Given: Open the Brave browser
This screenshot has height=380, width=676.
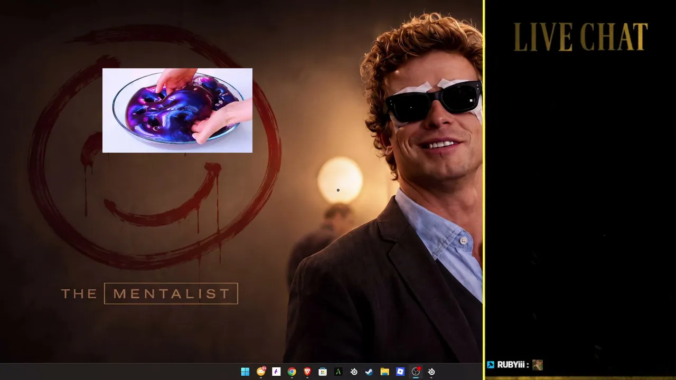Looking at the screenshot, I should tap(307, 372).
